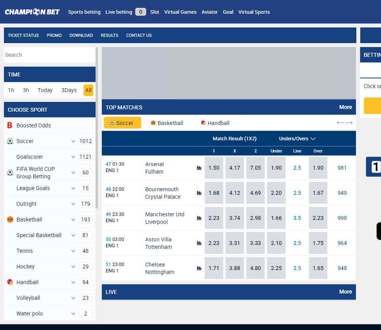Open stats icon for Bournemouth Crystal Palace match
381x330 pixels.
pyautogui.click(x=199, y=193)
